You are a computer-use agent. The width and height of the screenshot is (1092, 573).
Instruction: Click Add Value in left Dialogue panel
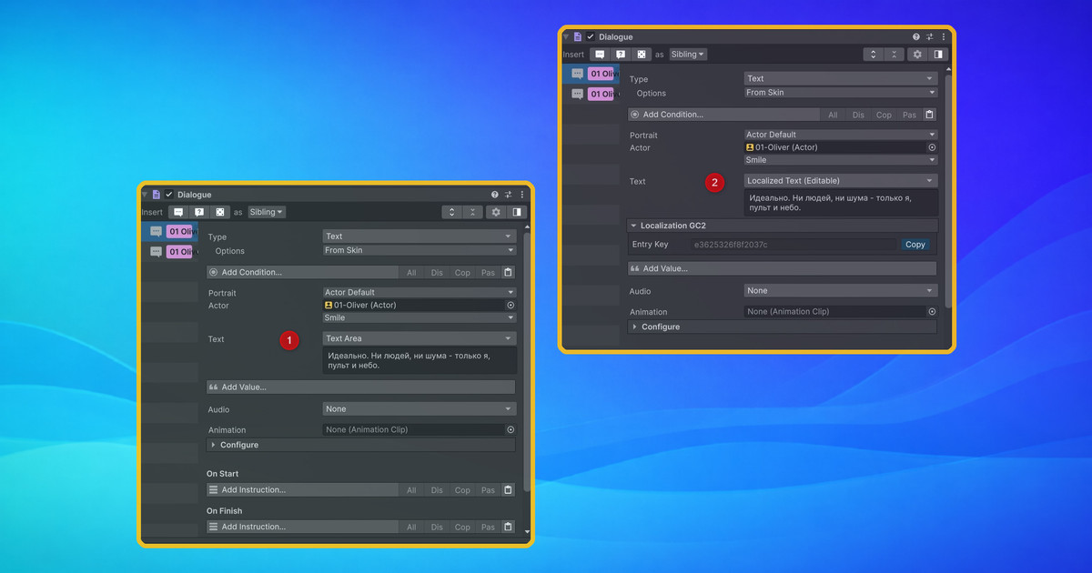pos(361,387)
